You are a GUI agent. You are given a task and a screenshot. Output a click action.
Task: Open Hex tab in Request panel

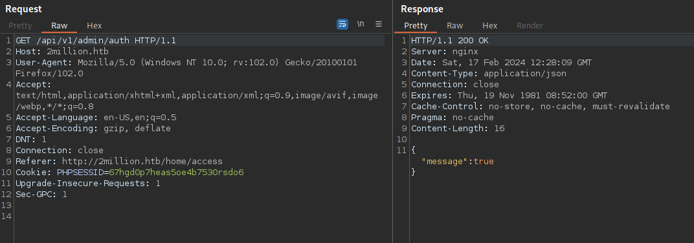95,26
